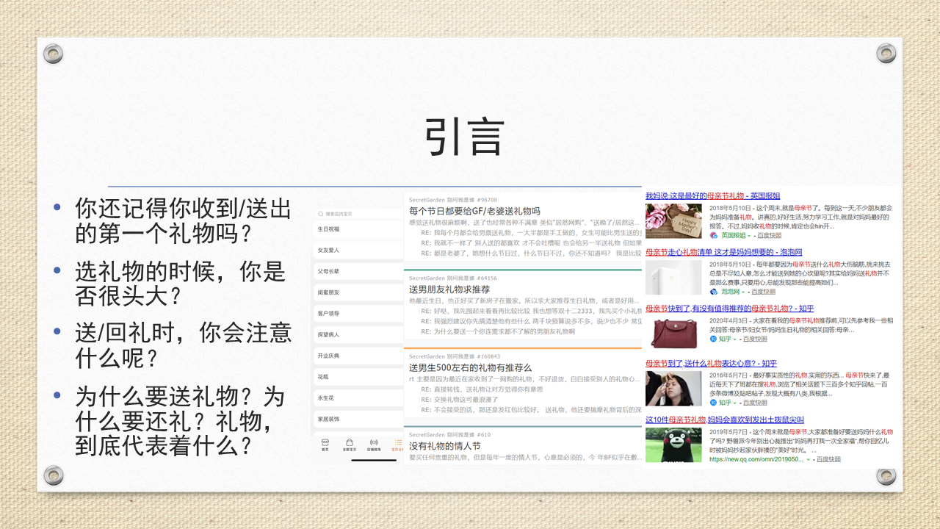Click the Happy Mother's Day flower thumbnail
This screenshot has width=940, height=529.
click(x=673, y=221)
